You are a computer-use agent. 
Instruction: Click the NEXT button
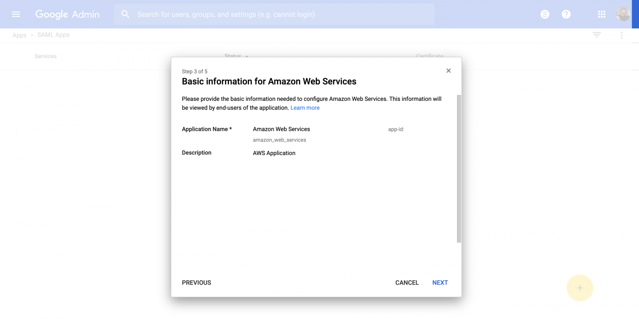pos(440,283)
